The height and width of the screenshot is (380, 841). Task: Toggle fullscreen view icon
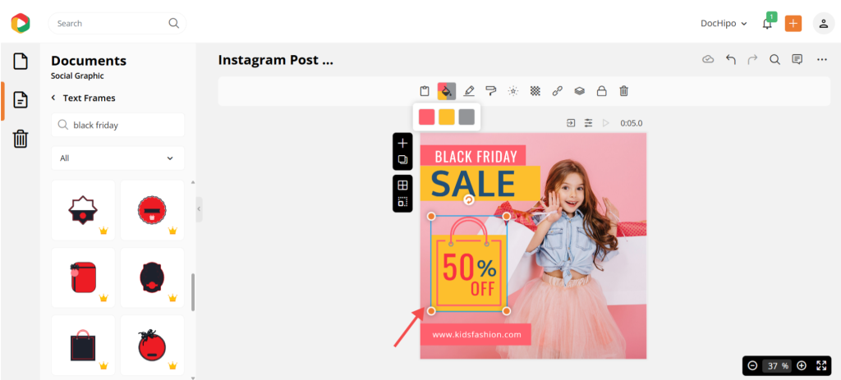pyautogui.click(x=821, y=365)
